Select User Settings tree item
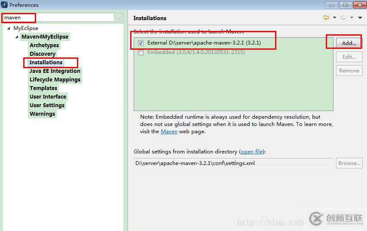 [47, 105]
